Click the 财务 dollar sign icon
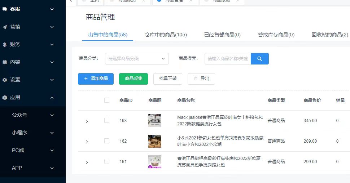The width and height of the screenshot is (350, 183). [x=5, y=45]
